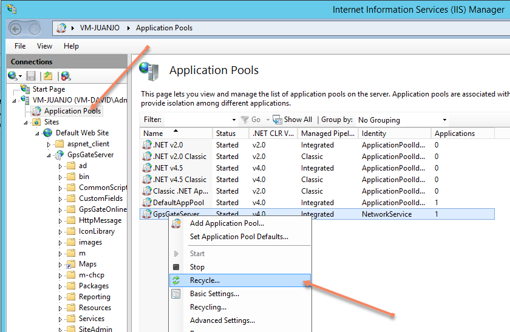Click the Basic Settings icon in menu

(x=176, y=294)
